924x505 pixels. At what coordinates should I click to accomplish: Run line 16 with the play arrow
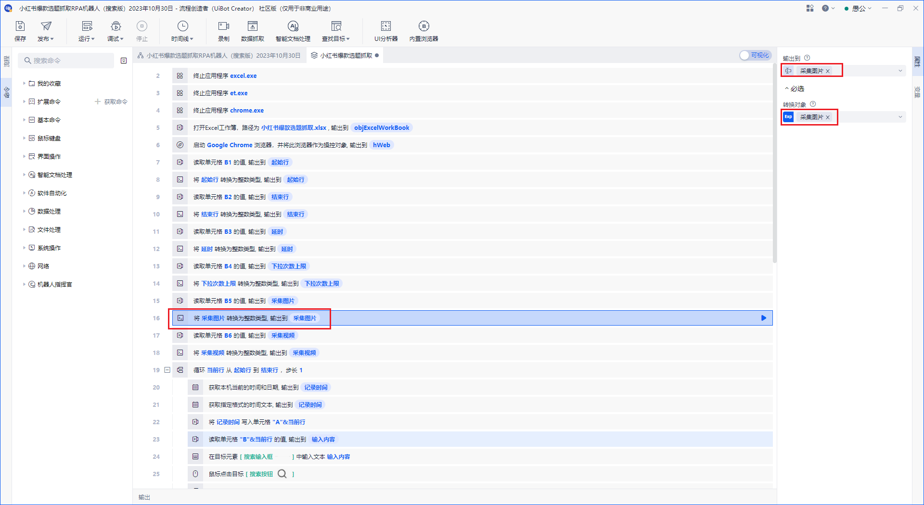763,318
